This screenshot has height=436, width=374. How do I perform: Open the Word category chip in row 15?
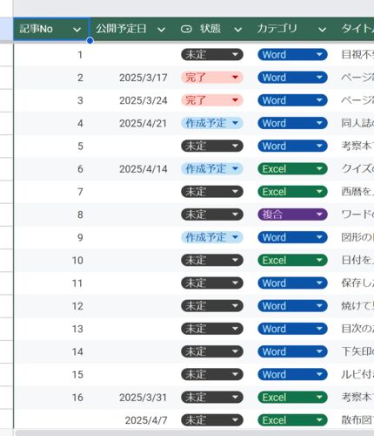pyautogui.click(x=292, y=374)
